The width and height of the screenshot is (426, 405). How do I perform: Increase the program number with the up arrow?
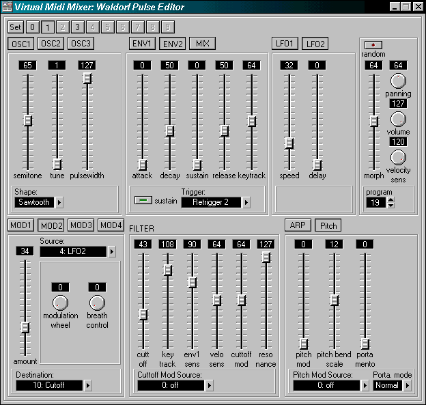tap(390, 200)
